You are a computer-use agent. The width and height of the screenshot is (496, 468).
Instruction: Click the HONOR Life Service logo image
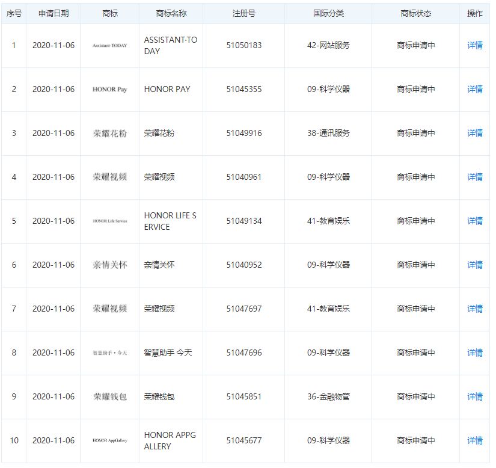[x=110, y=221]
